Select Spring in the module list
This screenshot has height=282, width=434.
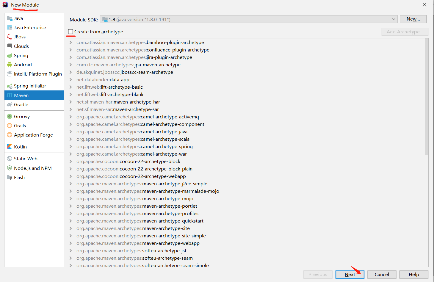[x=34, y=56]
